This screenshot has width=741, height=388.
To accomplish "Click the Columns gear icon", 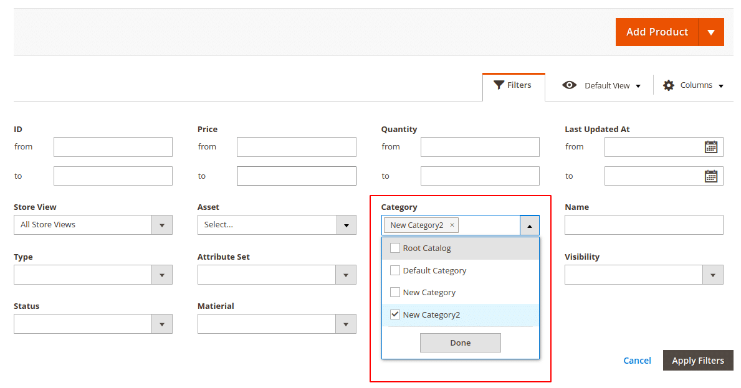I will tap(668, 85).
